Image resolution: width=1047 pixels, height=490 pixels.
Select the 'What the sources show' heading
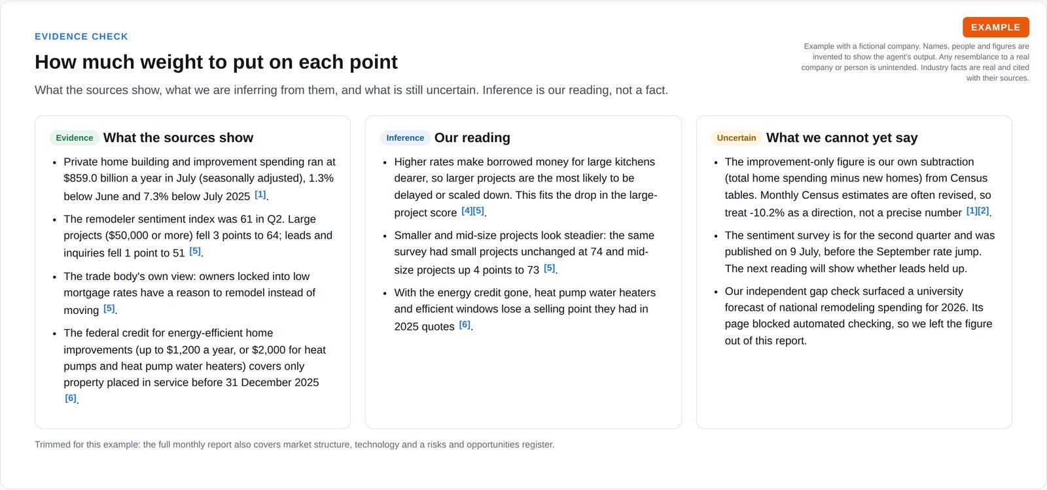click(178, 138)
